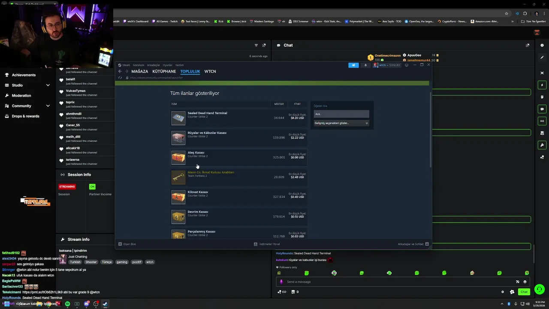The height and width of the screenshot is (309, 549).
Task: Click Mann Co. key item image
Action: 178,177
